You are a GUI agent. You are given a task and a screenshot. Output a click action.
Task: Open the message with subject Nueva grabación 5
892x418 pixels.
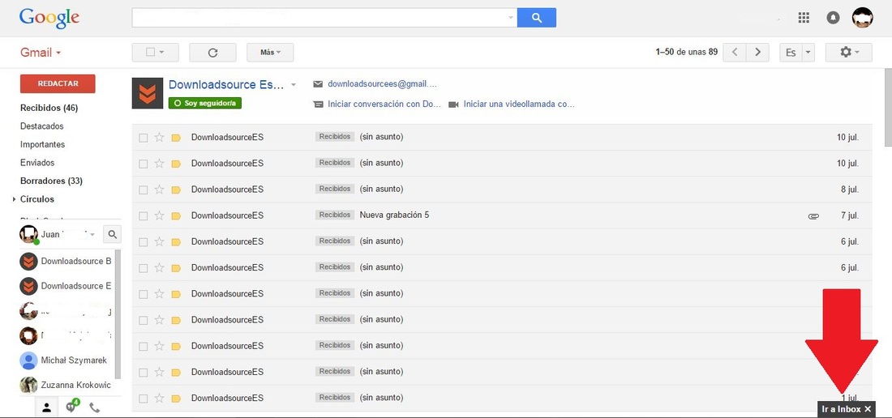tap(394, 215)
